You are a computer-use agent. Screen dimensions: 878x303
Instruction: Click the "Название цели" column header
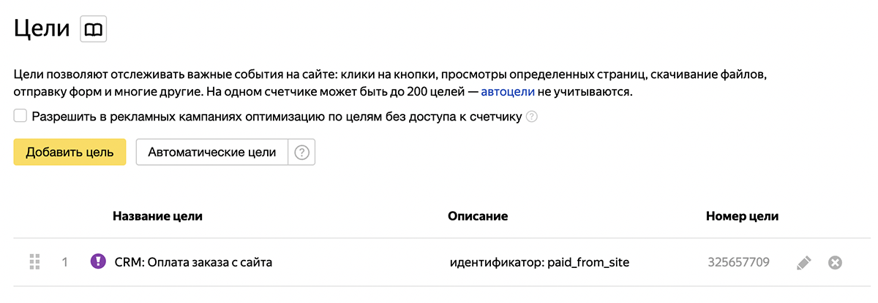(x=157, y=216)
